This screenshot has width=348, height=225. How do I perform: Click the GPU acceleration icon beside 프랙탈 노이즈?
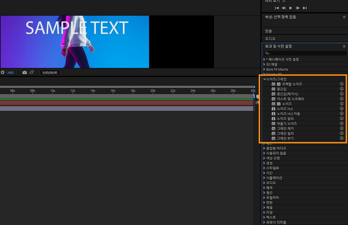278,84
